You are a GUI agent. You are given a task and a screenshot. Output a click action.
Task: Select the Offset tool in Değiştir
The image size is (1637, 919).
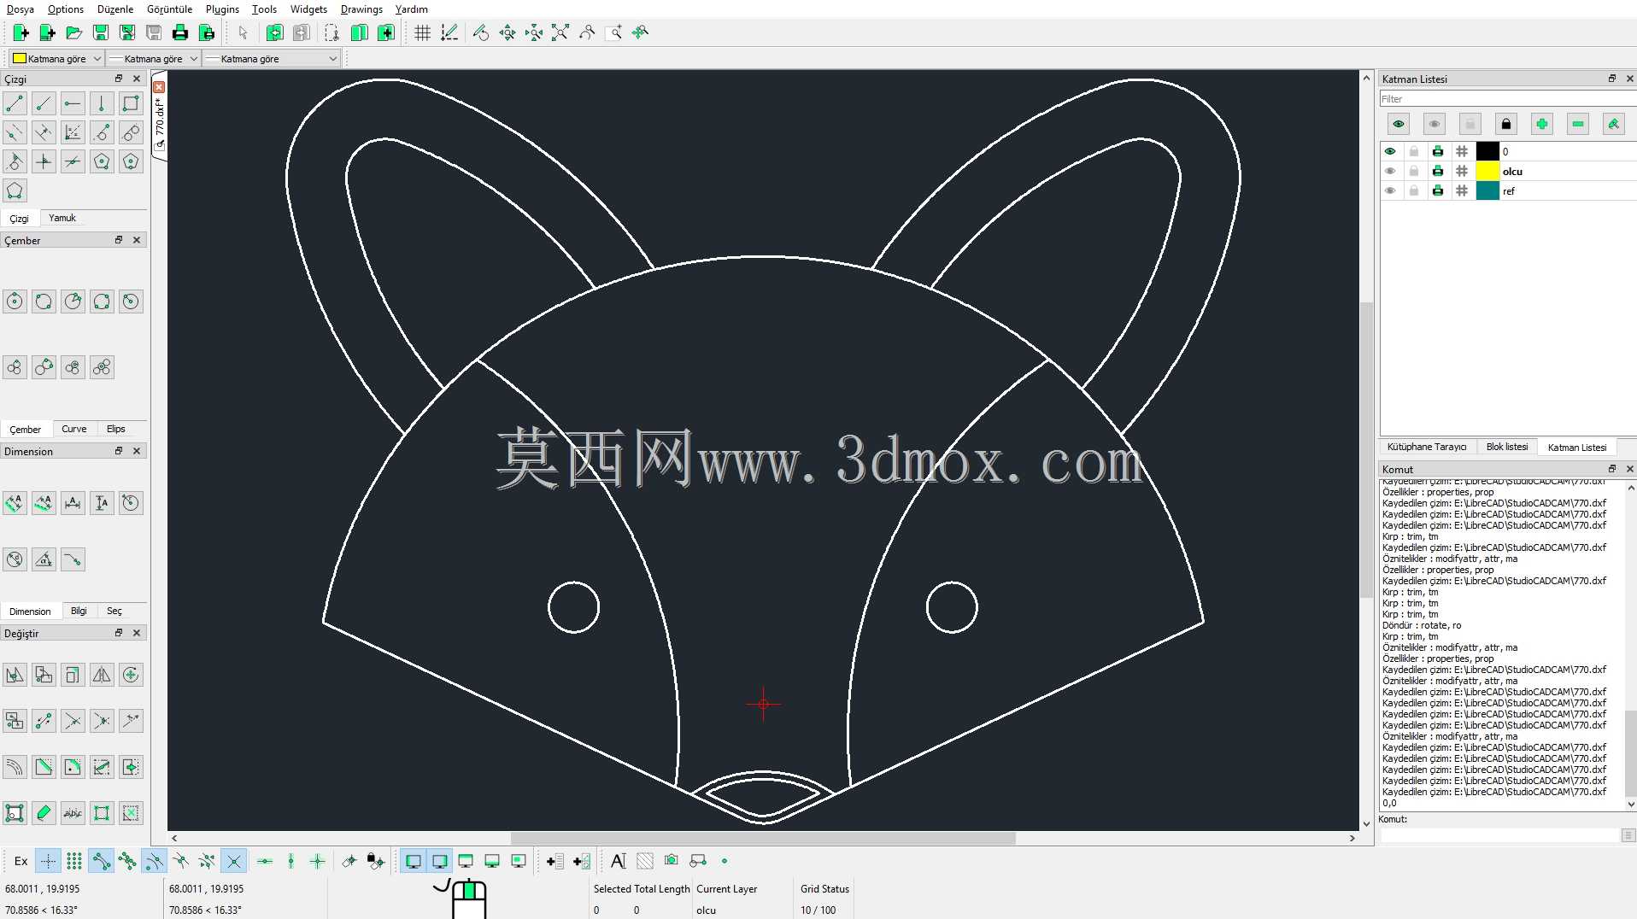(15, 767)
